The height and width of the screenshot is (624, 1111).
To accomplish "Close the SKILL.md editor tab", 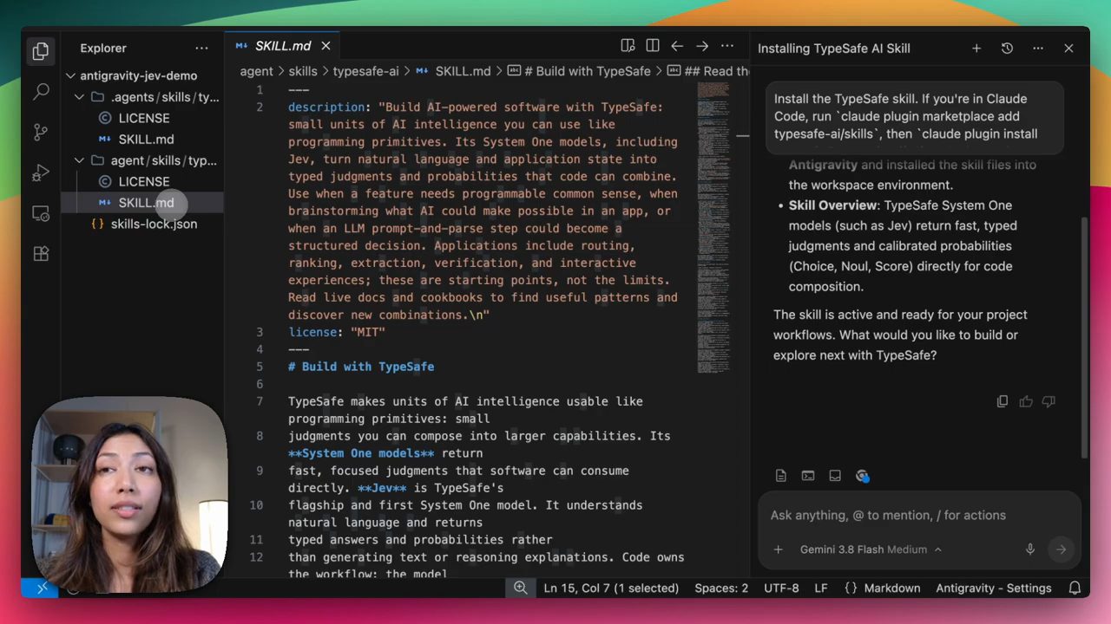I will click(x=325, y=46).
